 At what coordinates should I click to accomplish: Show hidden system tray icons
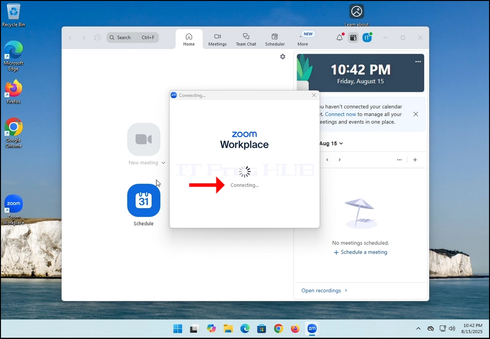click(x=419, y=329)
